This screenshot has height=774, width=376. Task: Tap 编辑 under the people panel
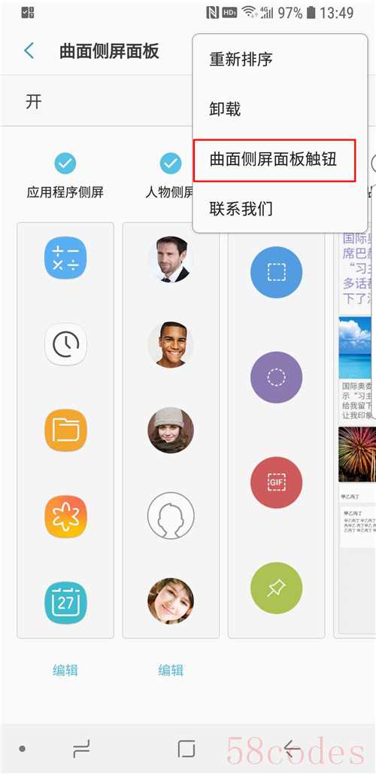(171, 670)
